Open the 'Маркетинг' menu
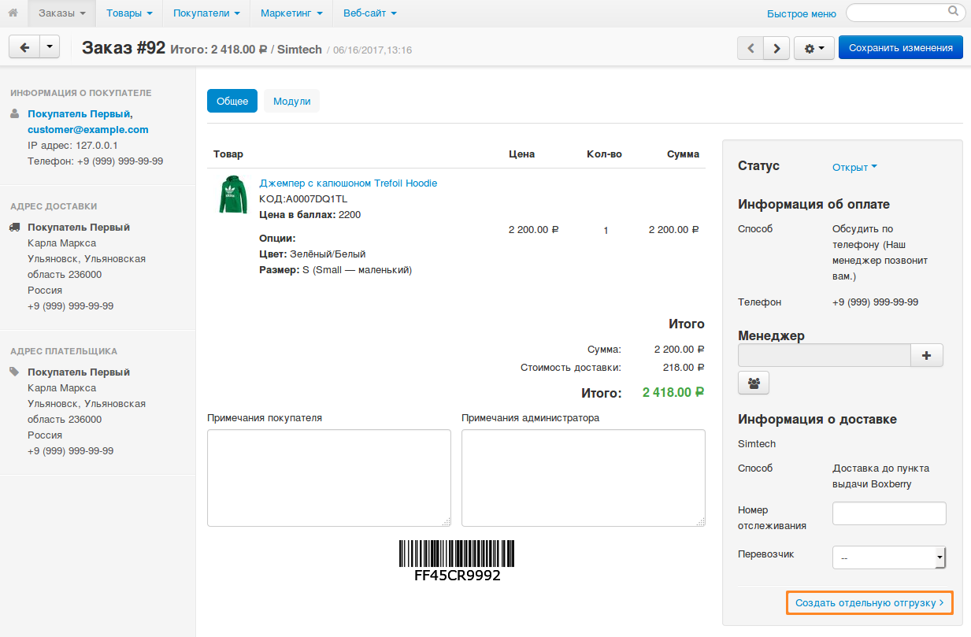Image resolution: width=971 pixels, height=637 pixels. point(291,13)
